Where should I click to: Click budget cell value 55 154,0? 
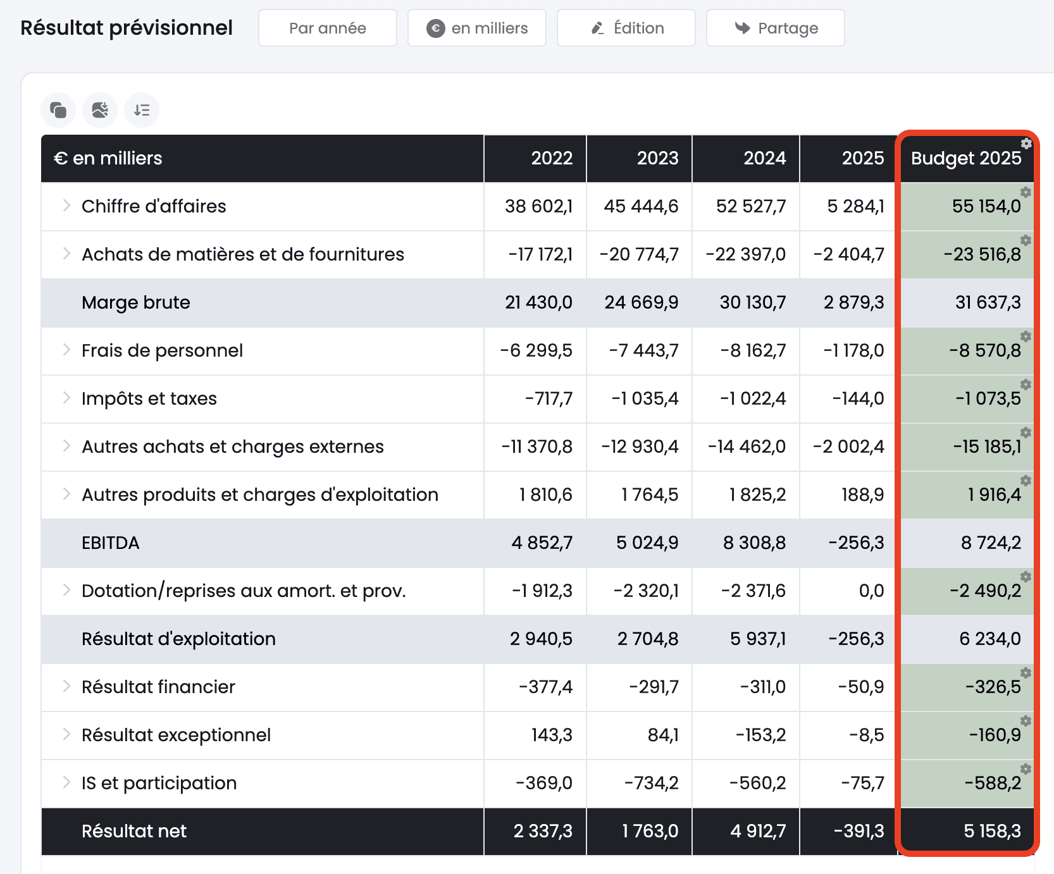point(986,206)
